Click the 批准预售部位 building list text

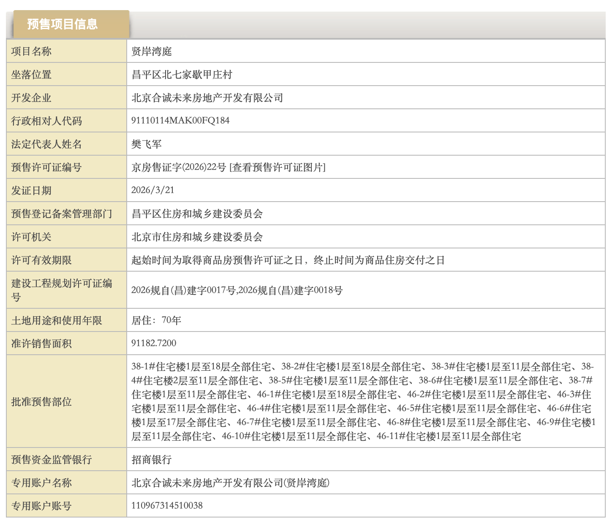click(363, 401)
